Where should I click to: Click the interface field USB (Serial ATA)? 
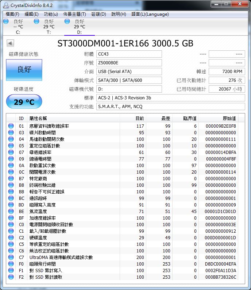pyautogui.click(x=129, y=71)
